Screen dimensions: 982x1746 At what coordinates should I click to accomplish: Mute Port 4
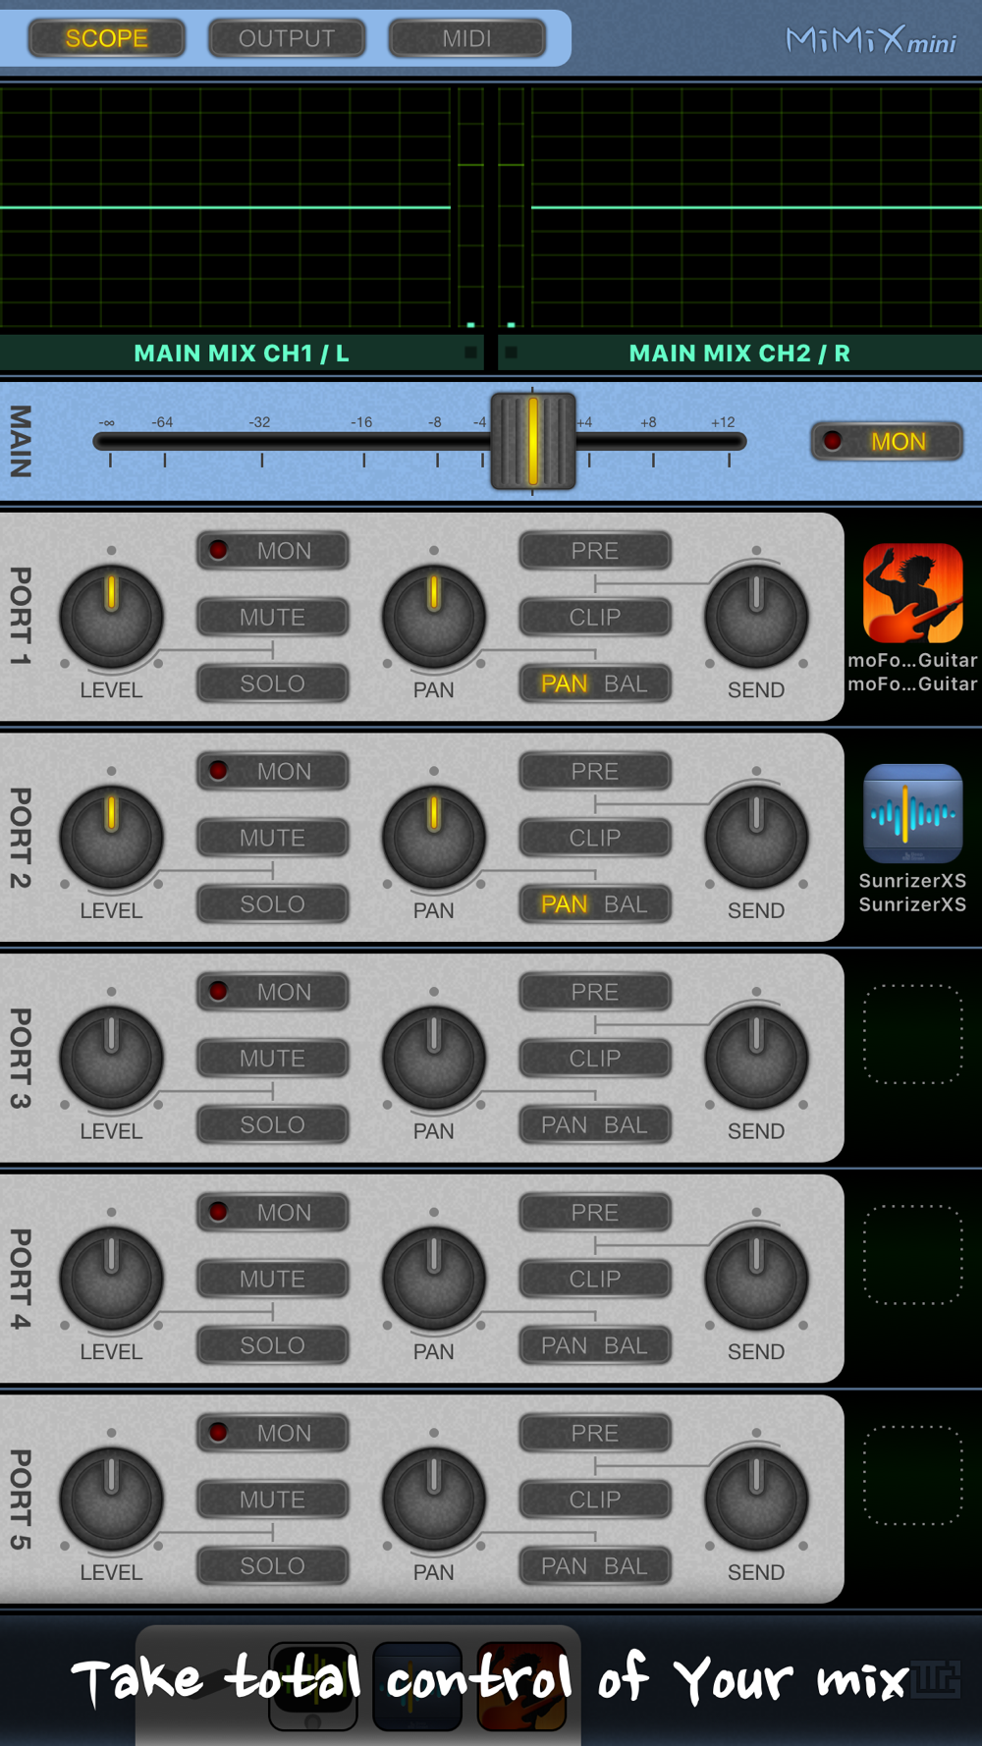point(273,1279)
